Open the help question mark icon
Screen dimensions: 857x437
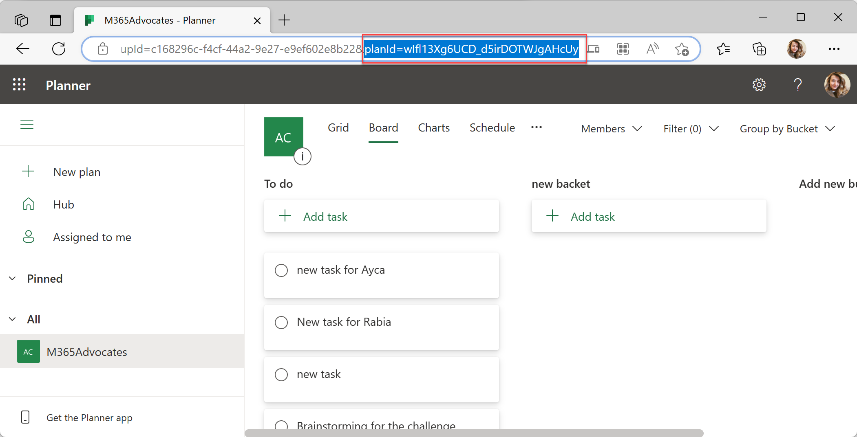[798, 85]
